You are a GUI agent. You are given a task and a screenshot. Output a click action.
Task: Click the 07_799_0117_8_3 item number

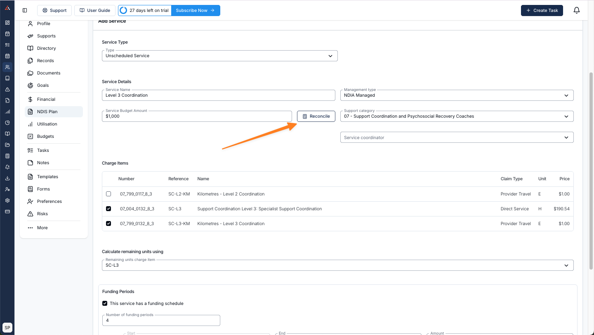point(136,194)
